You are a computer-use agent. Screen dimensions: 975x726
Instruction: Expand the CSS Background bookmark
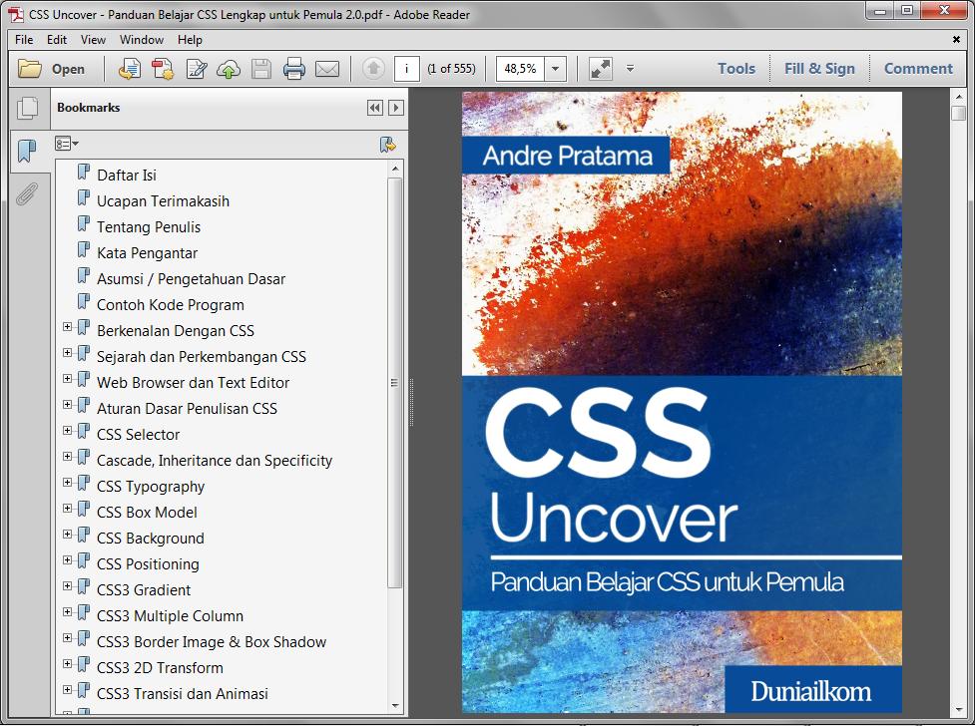click(x=67, y=534)
